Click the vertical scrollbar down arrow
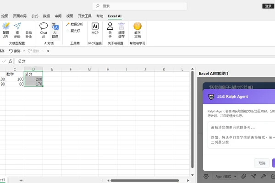Viewport: 275px width, 183px height. [x=192, y=175]
